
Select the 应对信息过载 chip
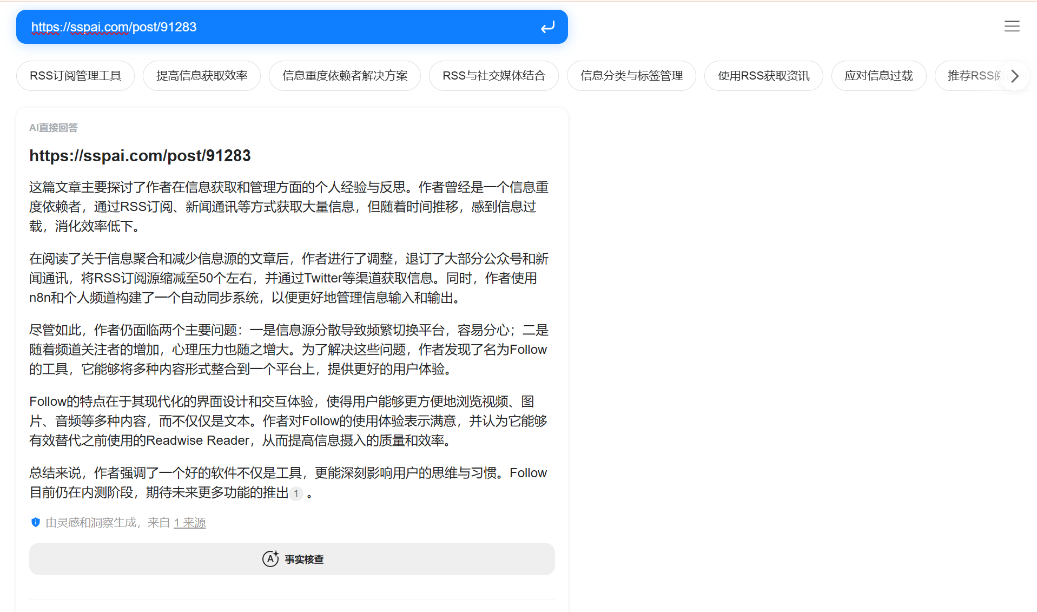[x=879, y=76]
